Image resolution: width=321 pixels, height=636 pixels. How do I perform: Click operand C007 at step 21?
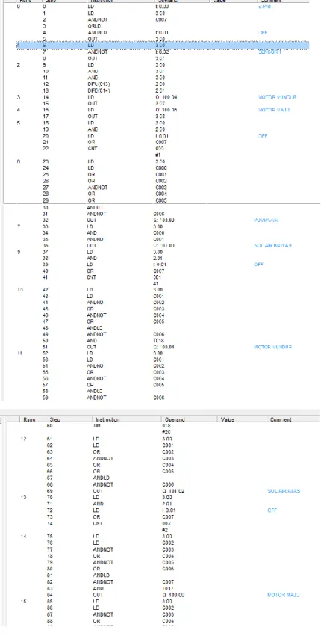pos(161,142)
